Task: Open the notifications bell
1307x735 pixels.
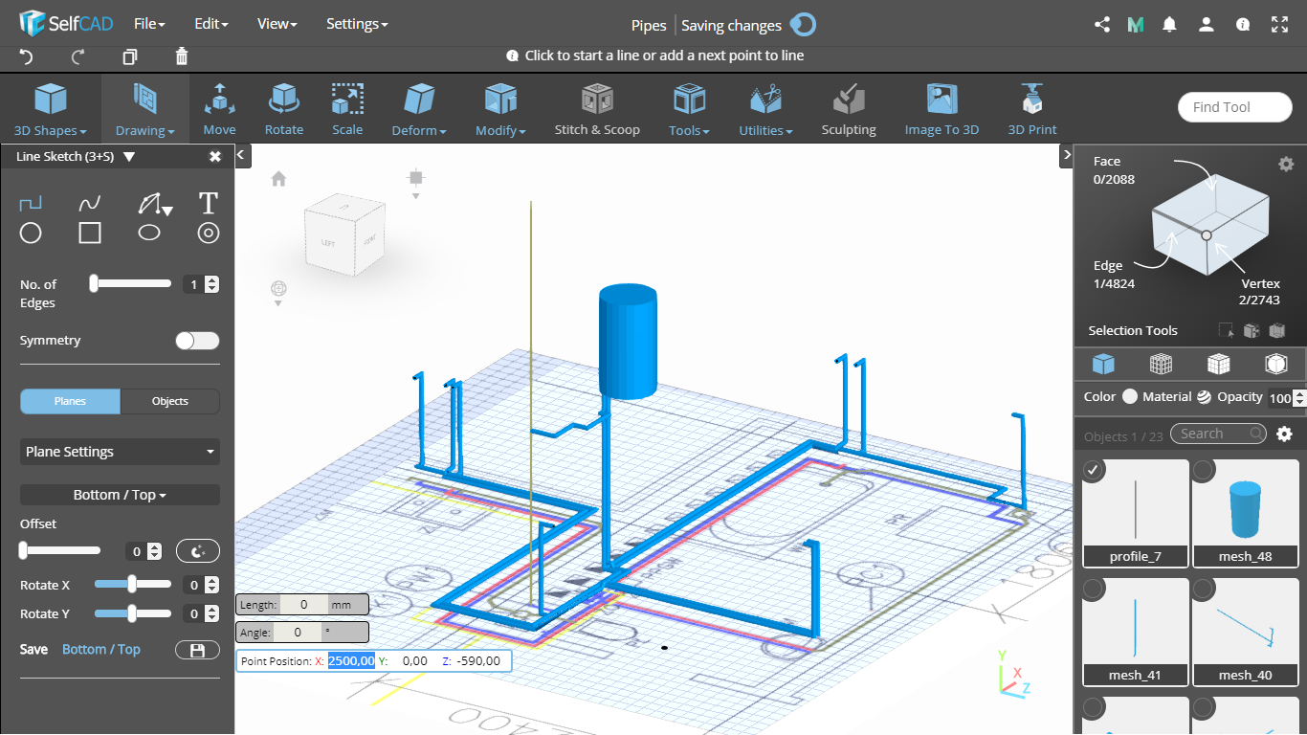Action: pyautogui.click(x=1169, y=25)
